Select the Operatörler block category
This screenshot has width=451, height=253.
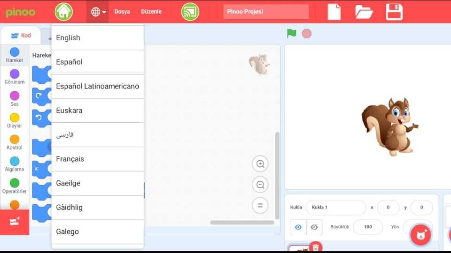tap(15, 186)
